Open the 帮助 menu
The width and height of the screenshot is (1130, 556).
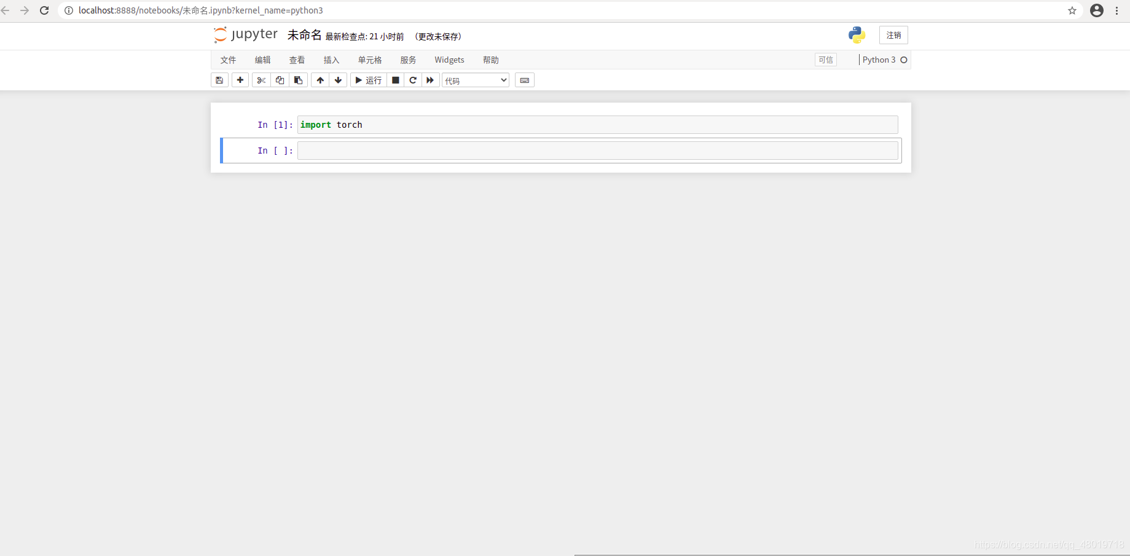490,60
